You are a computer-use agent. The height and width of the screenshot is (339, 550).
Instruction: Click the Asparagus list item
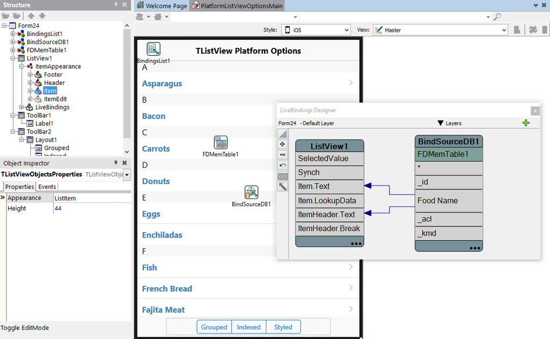pos(162,84)
